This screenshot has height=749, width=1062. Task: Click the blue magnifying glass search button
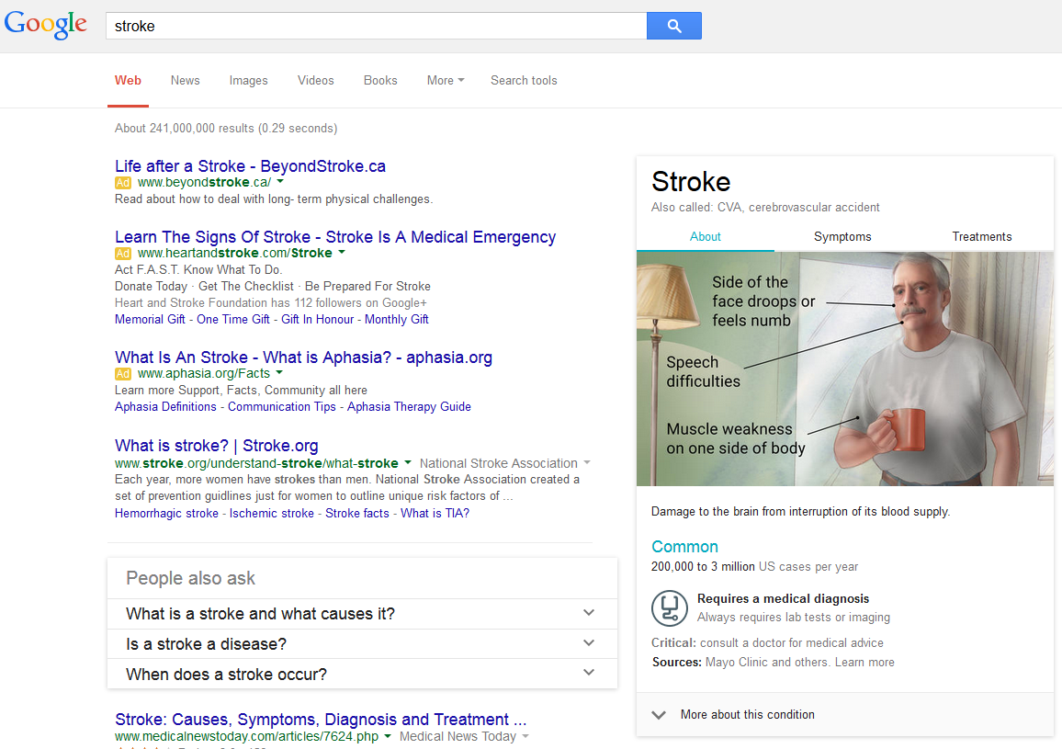click(x=673, y=26)
